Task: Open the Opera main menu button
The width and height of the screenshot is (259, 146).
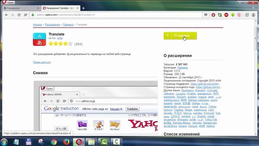Action: coord(8,2)
